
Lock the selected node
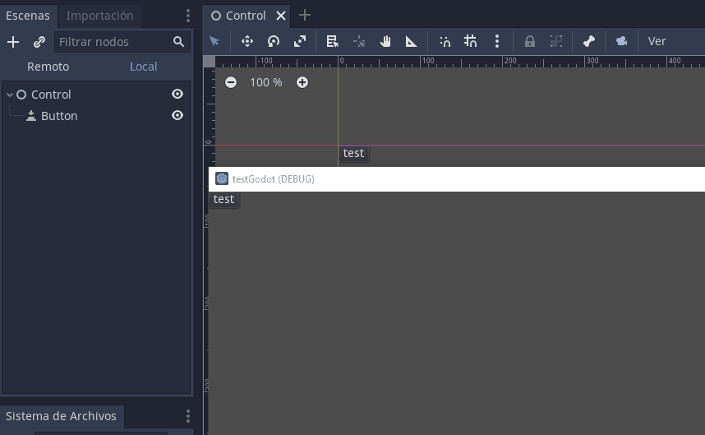point(530,41)
